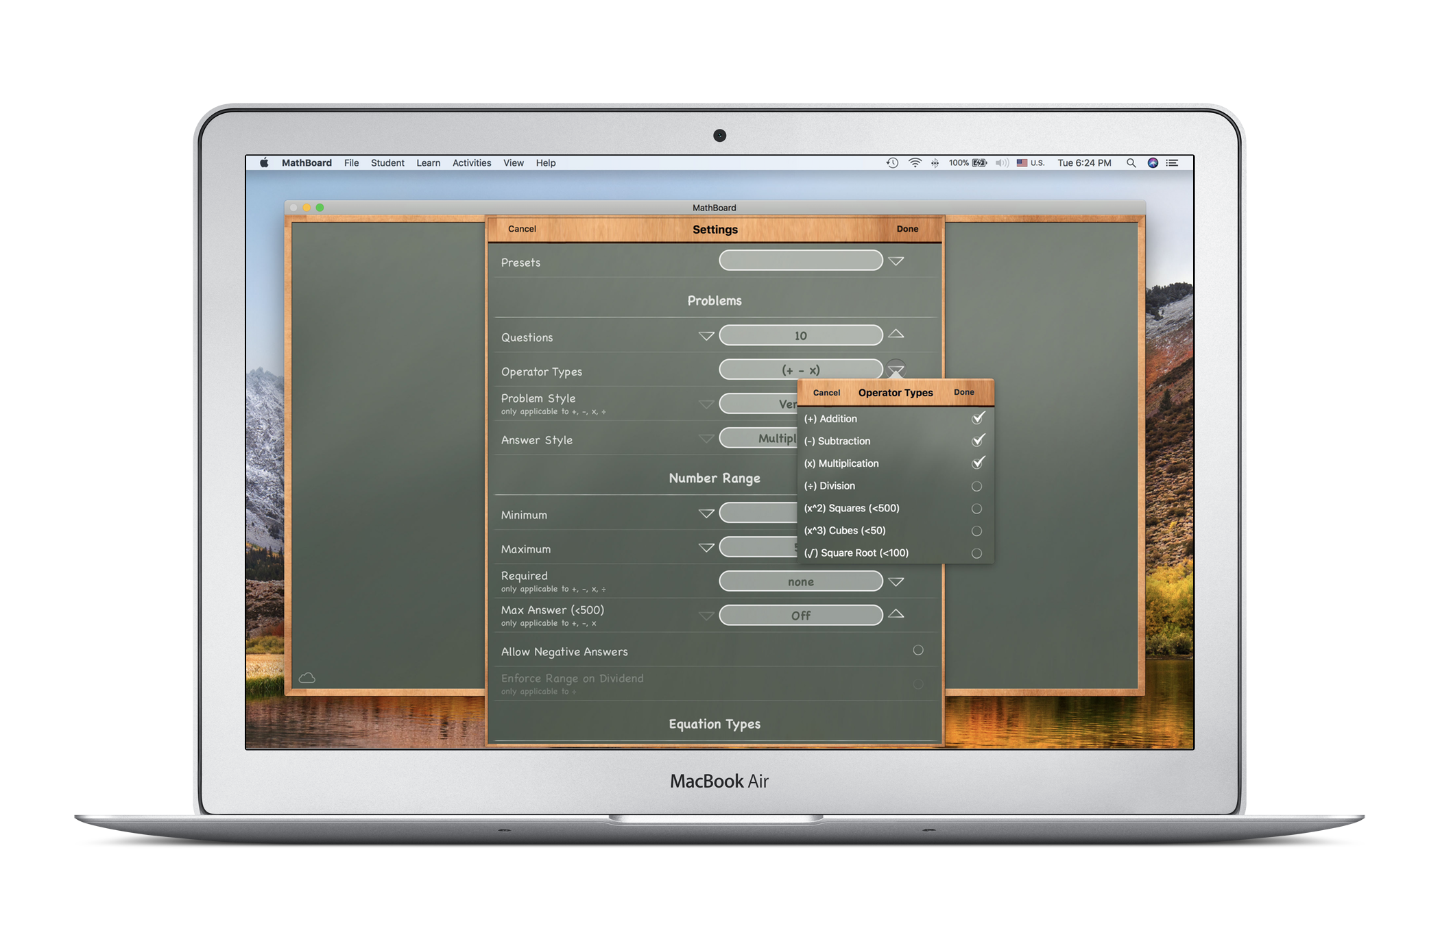Click the Siri icon
The height and width of the screenshot is (946, 1440).
click(1153, 162)
